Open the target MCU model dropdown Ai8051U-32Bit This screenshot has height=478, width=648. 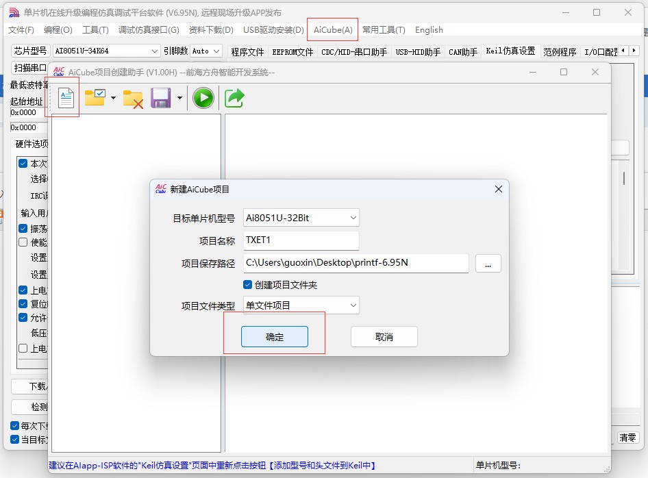(301, 218)
